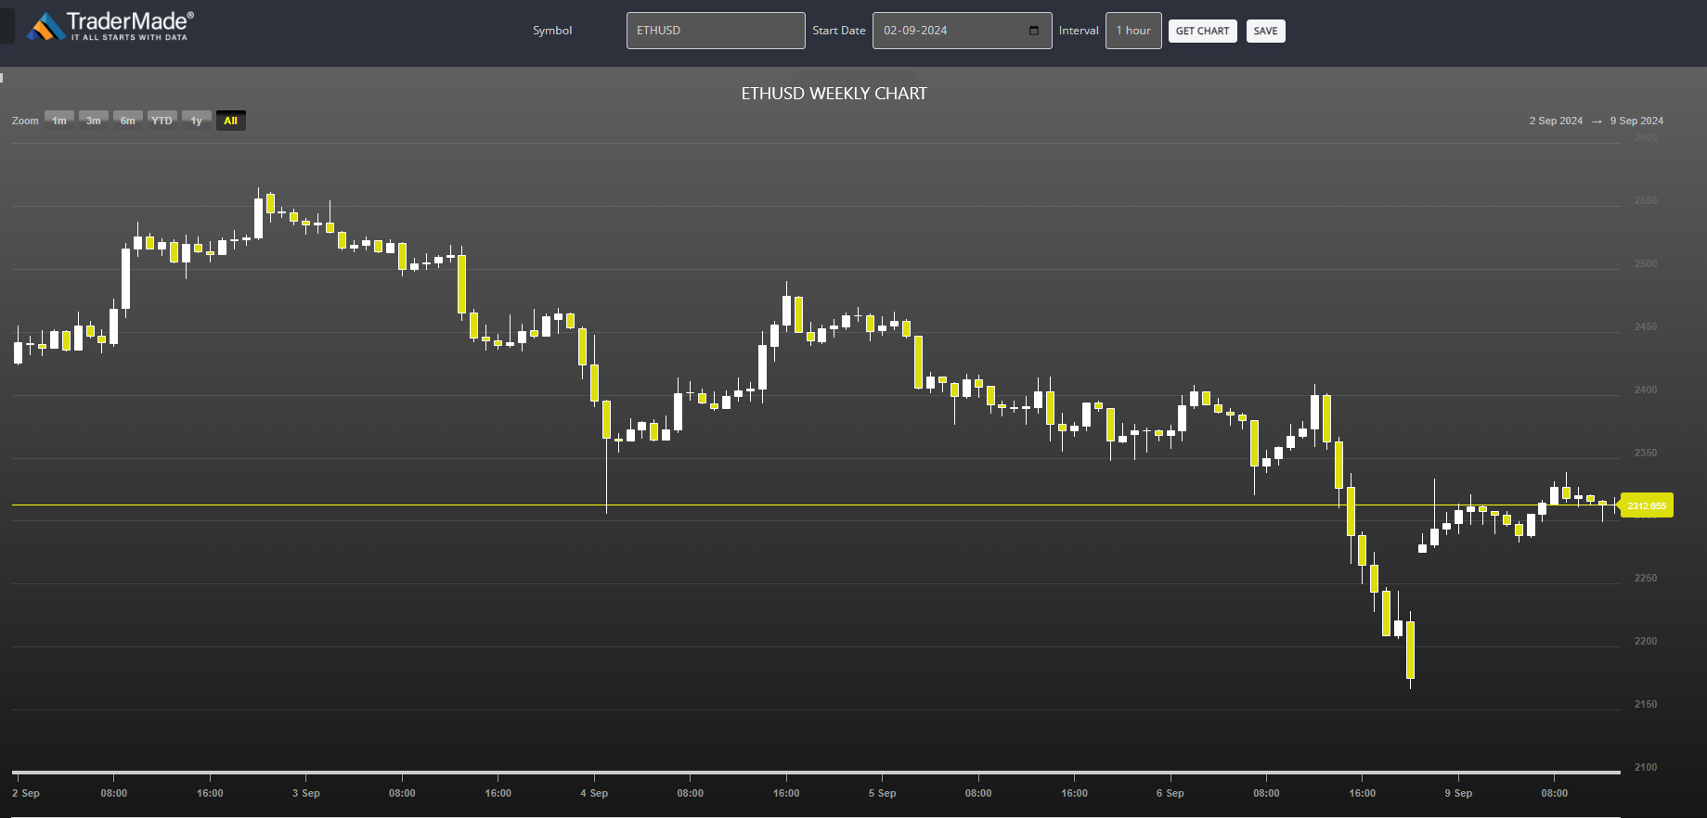Set zoom range to 3m
Image resolution: width=1707 pixels, height=818 pixels.
tap(94, 121)
